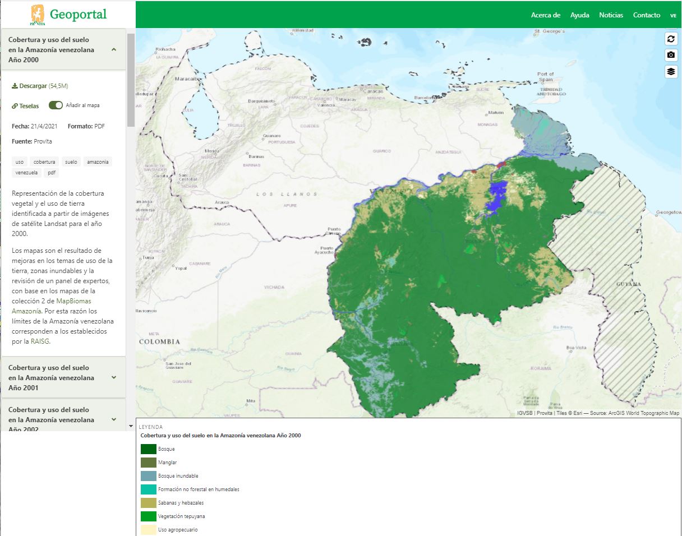Click the Teselas link icon

point(15,106)
